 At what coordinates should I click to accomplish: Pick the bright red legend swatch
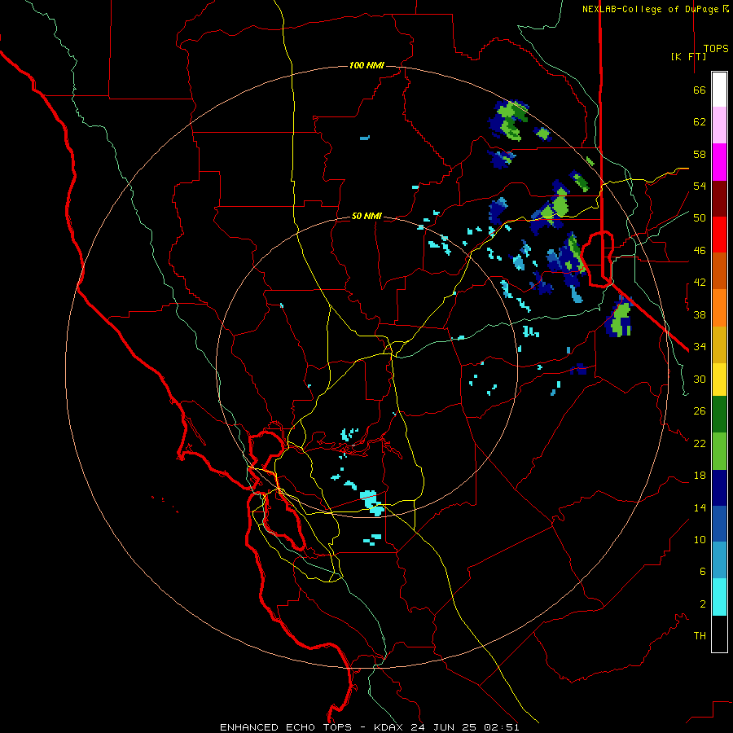(x=719, y=235)
